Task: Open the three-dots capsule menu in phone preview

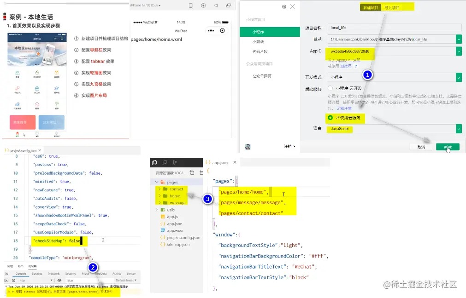Action: coord(211,30)
